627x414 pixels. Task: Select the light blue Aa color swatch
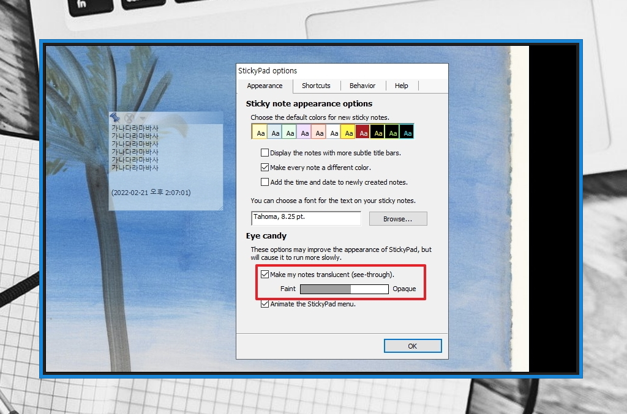point(275,131)
